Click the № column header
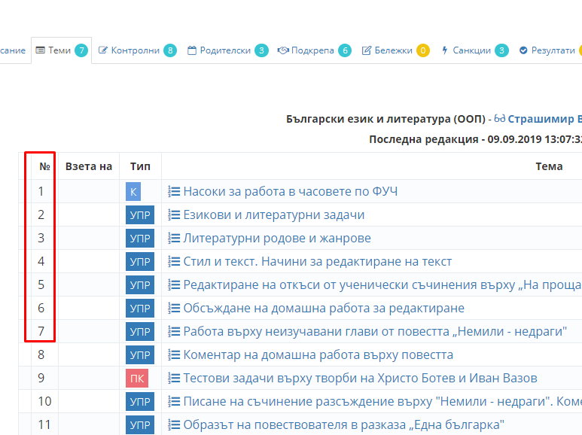The width and height of the screenshot is (582, 435). (x=44, y=166)
